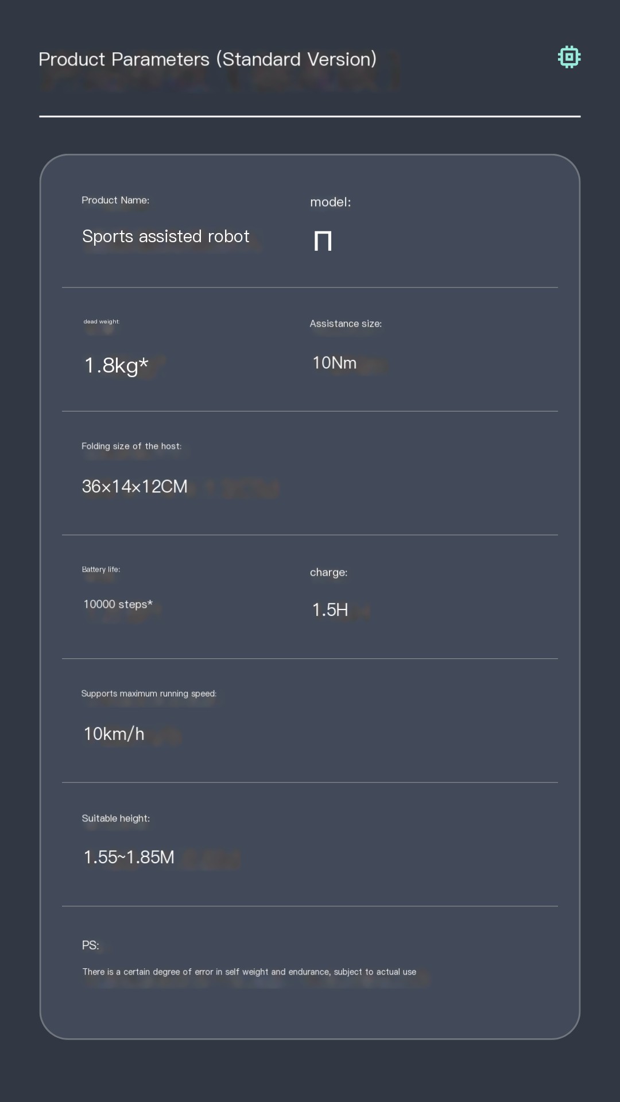Select the 1.5H charge time value
The image size is (620, 1102).
pos(330,610)
